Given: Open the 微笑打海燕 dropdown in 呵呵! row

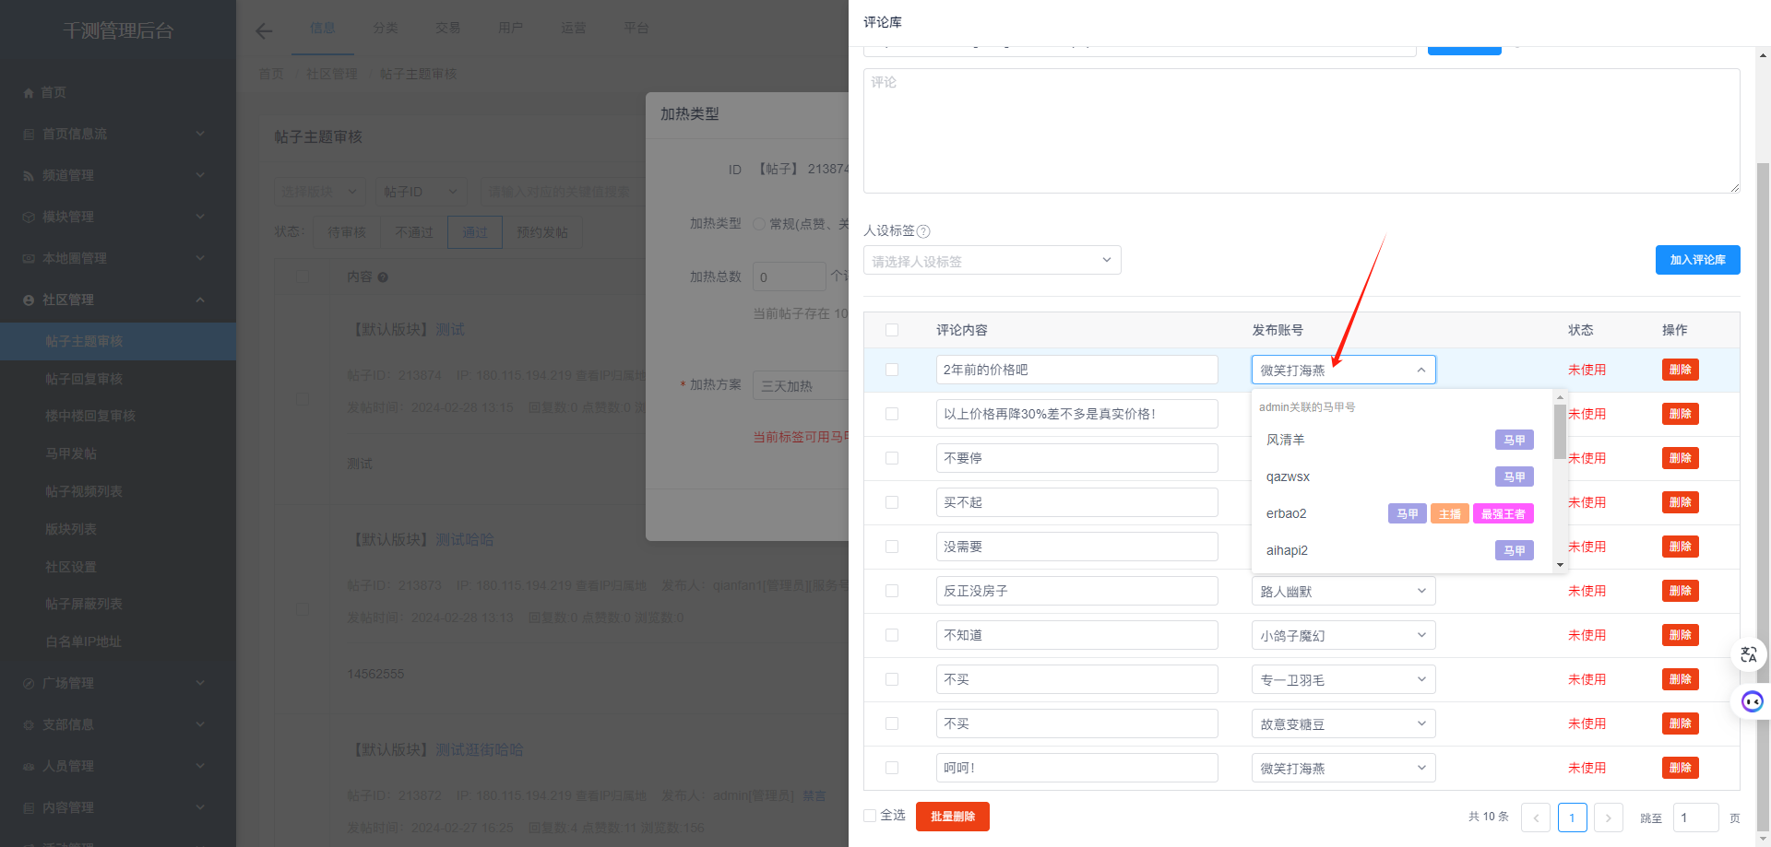Looking at the screenshot, I should tap(1343, 768).
